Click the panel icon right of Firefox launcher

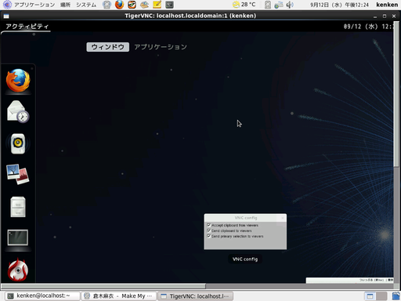[132, 5]
